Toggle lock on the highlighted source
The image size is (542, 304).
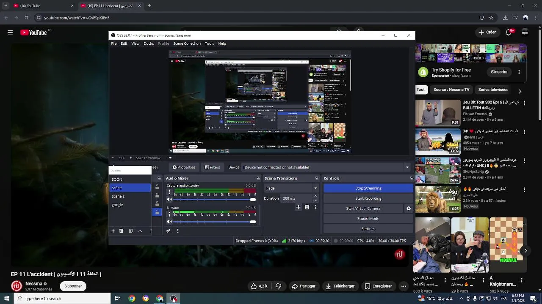(x=157, y=212)
